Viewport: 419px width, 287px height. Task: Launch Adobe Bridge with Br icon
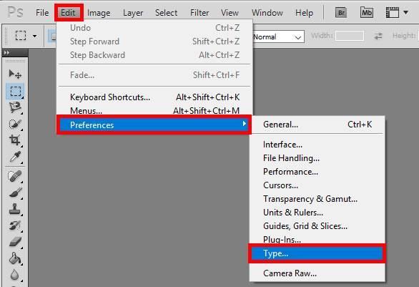coord(341,13)
